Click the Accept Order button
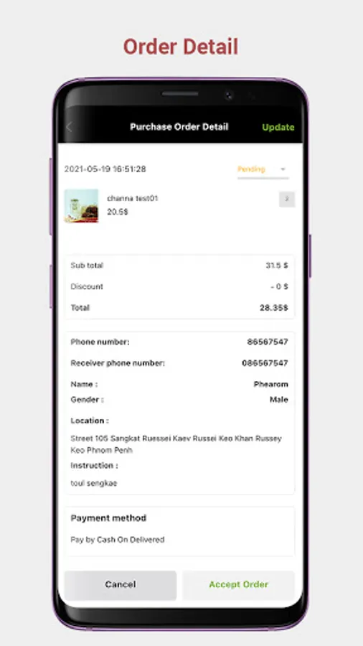This screenshot has width=363, height=646. tap(239, 584)
